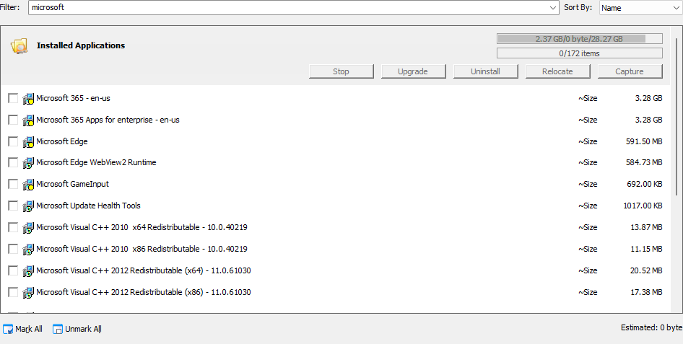This screenshot has height=344, width=683.
Task: Click the Capture button
Action: click(630, 71)
